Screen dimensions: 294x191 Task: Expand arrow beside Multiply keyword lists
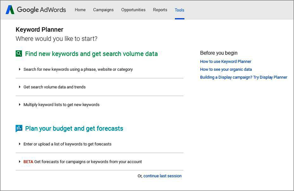click(x=20, y=105)
